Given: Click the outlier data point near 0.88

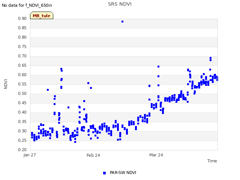Looking at the screenshot, I should click(x=123, y=22).
